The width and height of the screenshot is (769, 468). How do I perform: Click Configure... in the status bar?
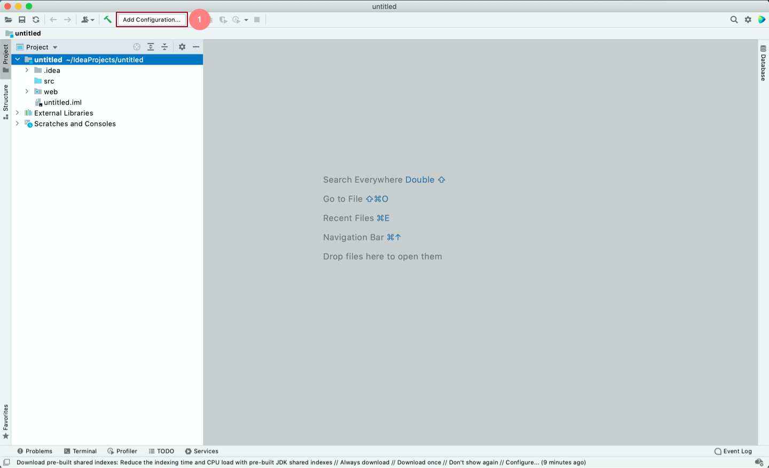click(522, 462)
